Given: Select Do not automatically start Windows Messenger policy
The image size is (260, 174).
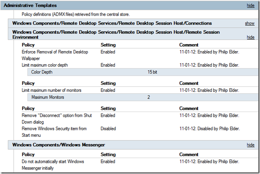Looking at the screenshot, I should pos(53,164).
